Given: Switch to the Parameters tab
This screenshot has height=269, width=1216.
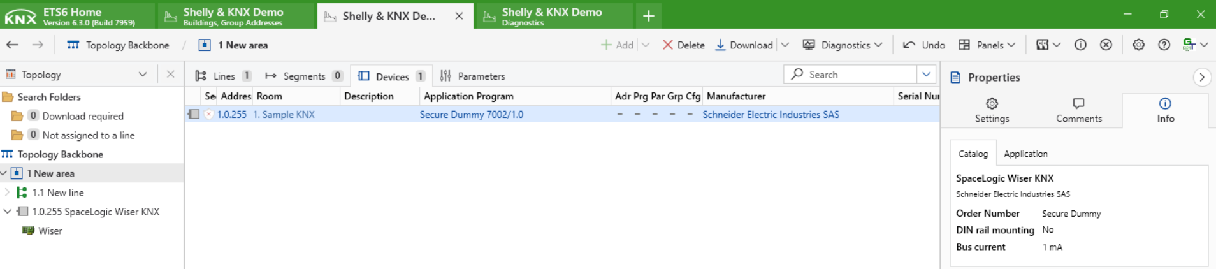Looking at the screenshot, I should 472,76.
